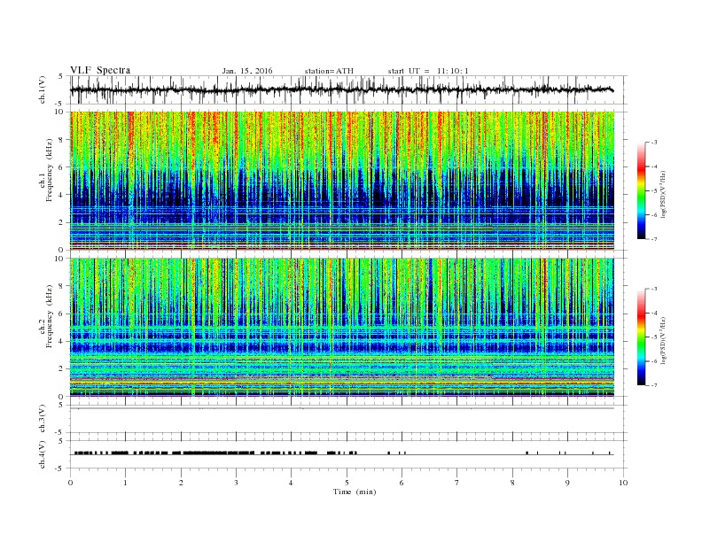Click the "-3" tick on ch.1 colorbar
The image size is (702, 542).
[x=653, y=143]
